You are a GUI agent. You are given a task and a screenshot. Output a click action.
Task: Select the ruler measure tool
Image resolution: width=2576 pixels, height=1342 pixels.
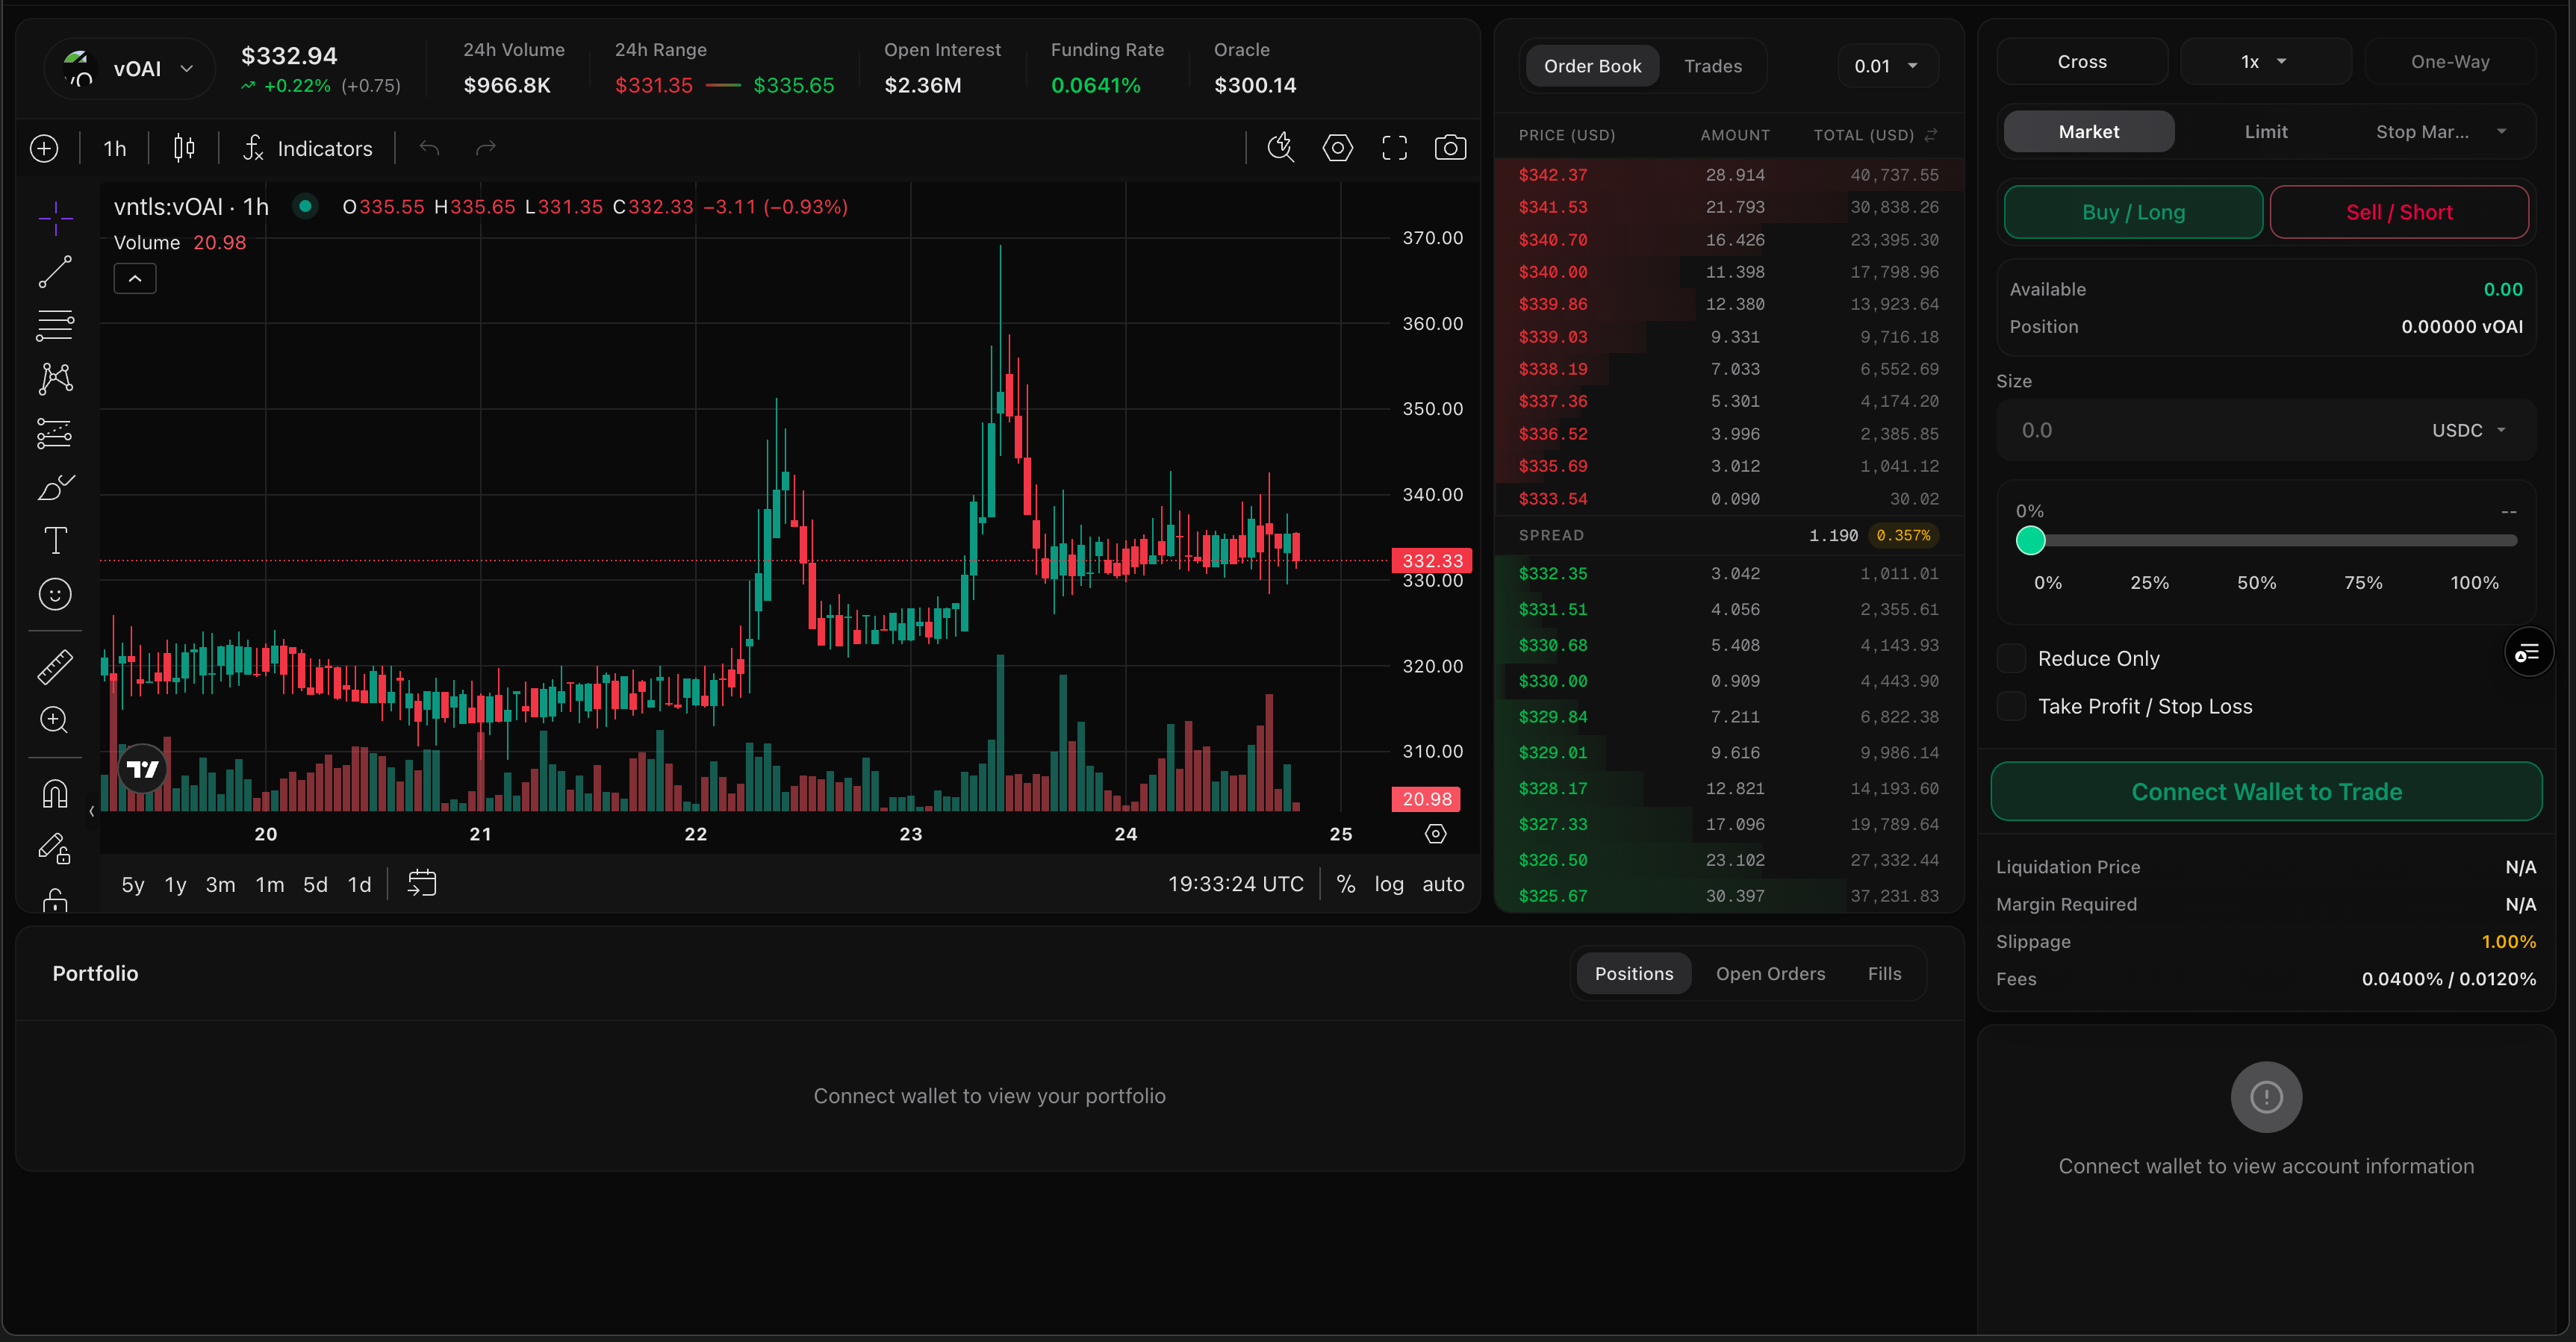coord(55,667)
